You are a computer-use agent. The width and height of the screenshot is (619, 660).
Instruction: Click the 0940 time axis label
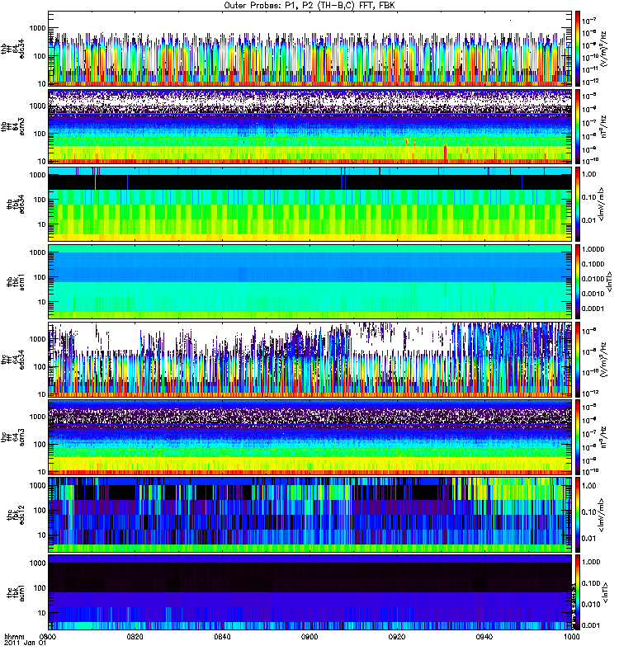pyautogui.click(x=484, y=636)
